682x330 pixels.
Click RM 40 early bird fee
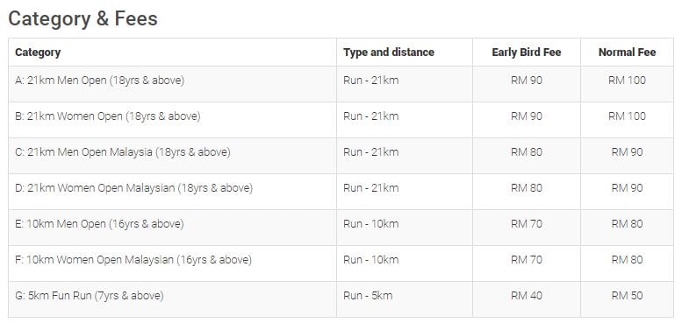click(x=527, y=296)
